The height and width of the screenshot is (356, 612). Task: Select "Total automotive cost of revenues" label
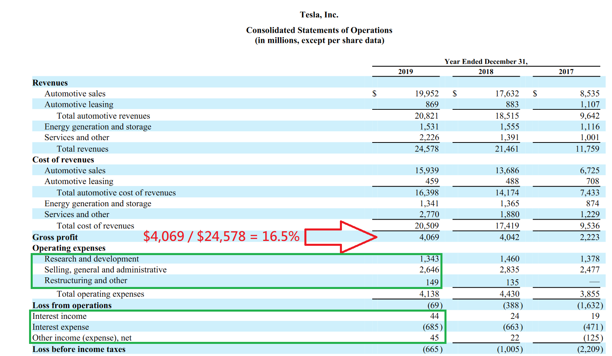[x=116, y=193]
